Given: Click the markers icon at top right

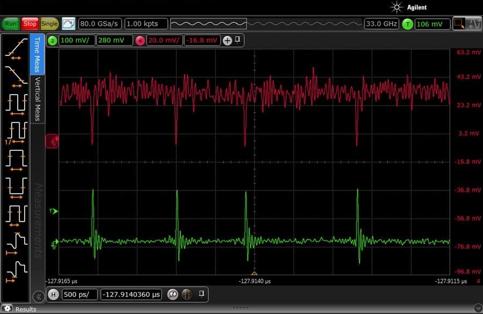Looking at the screenshot, I should (474, 24).
